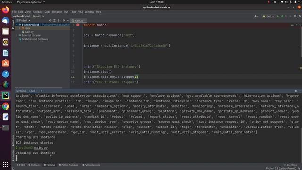This screenshot has width=302, height=170.
Task: Open LibreOffice Writer from the dock
Action: (6, 53)
